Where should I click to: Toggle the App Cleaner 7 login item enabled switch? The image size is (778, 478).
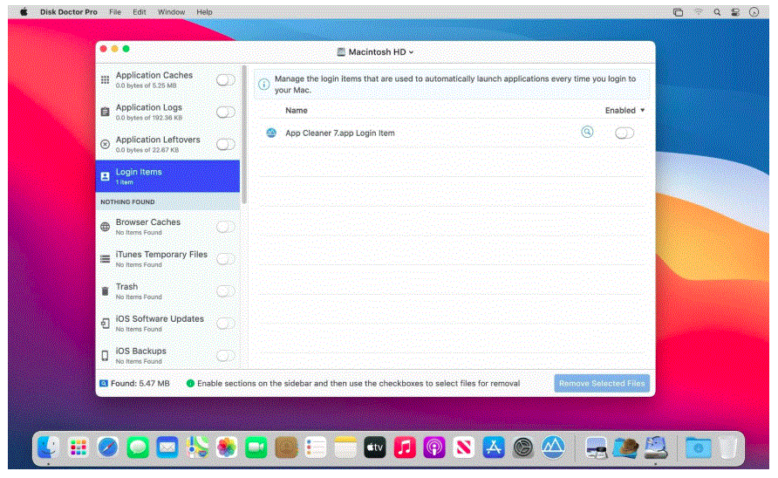(x=624, y=133)
